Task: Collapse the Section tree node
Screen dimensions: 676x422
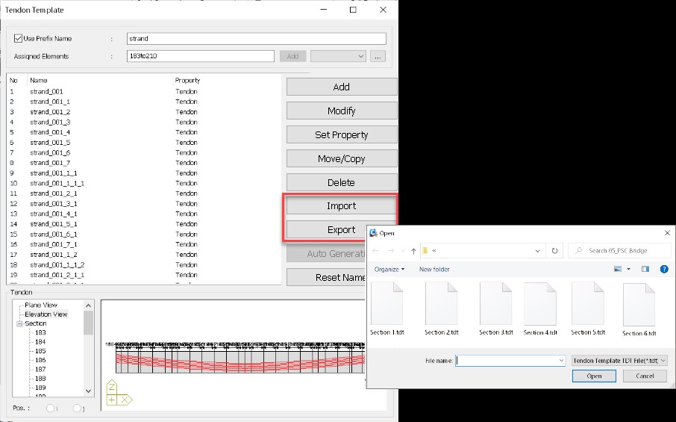Action: [x=19, y=323]
